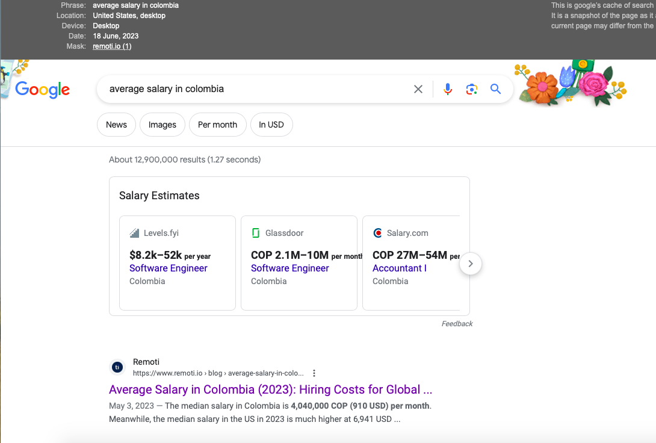656x443 pixels.
Task: Click the Remoti blog URL breadcrumb
Action: [x=218, y=373]
